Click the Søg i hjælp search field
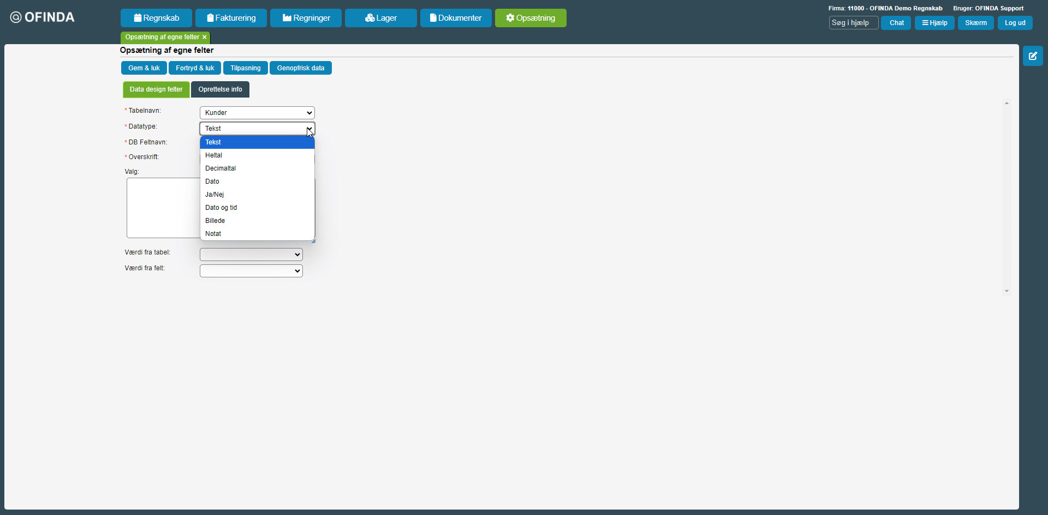The image size is (1048, 515). pos(853,23)
